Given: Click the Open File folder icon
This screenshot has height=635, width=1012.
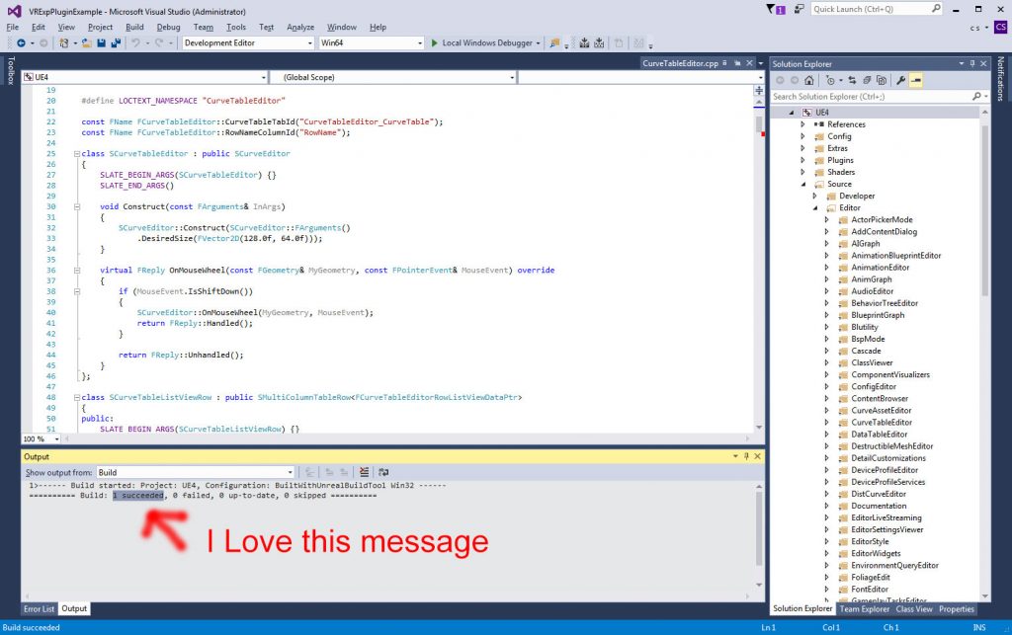Looking at the screenshot, I should pos(87,43).
